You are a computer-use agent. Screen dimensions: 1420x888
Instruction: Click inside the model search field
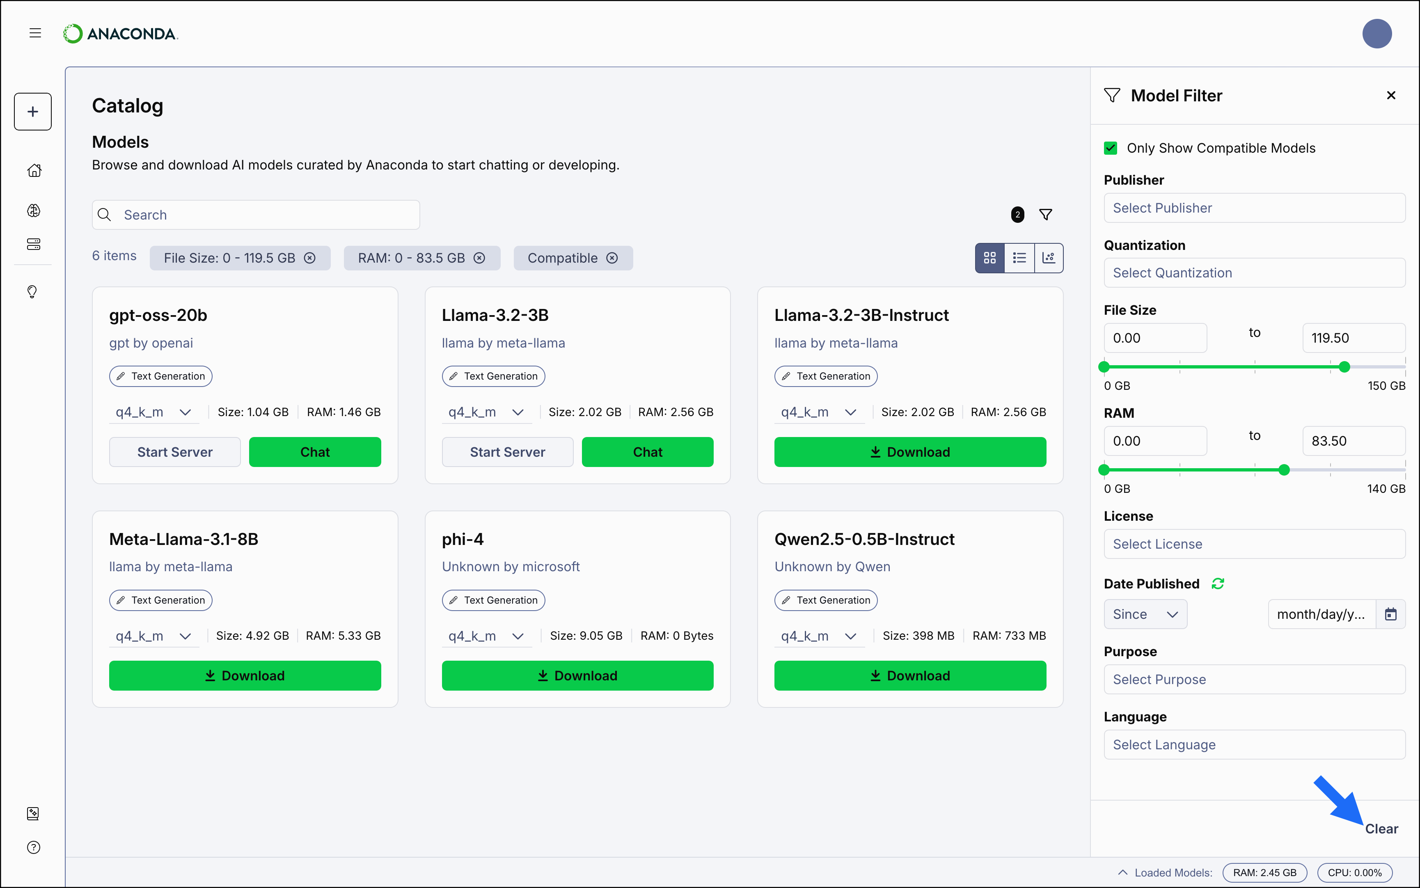point(255,214)
